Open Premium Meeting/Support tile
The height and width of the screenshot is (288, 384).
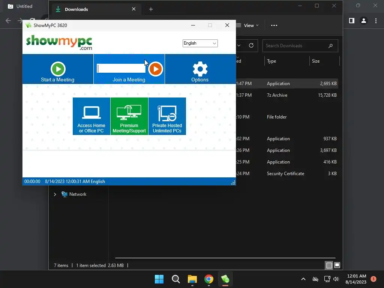click(x=129, y=116)
